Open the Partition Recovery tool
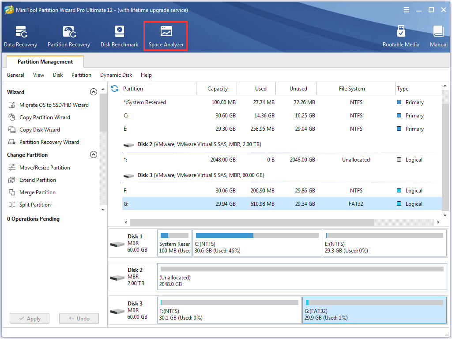The width and height of the screenshot is (452, 339). coord(68,35)
